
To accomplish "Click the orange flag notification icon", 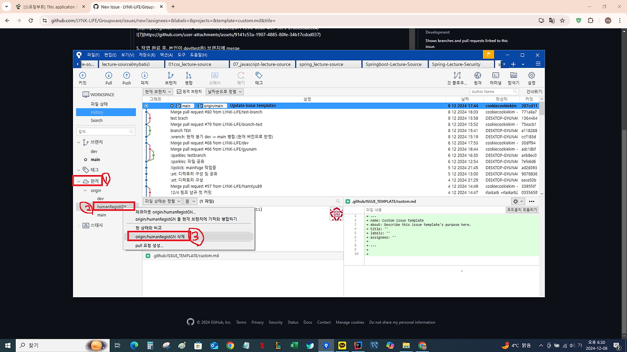I will pos(488,54).
